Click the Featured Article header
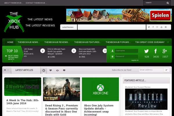Image resolution: width=174 pixels, height=116 pixels. [146, 80]
